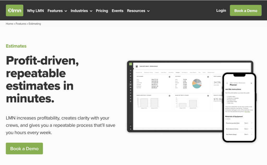Image resolution: width=267 pixels, height=165 pixels.
Task: Open the Industries dropdown menu
Action: point(81,11)
